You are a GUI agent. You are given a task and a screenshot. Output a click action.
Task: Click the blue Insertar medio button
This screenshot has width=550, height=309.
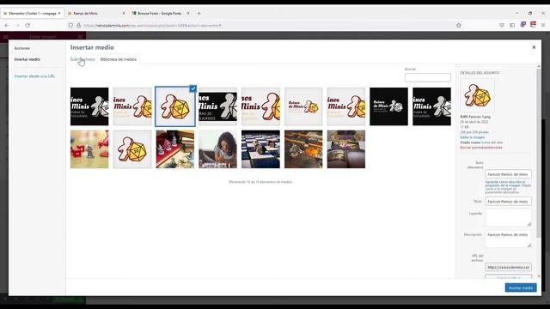click(x=521, y=288)
